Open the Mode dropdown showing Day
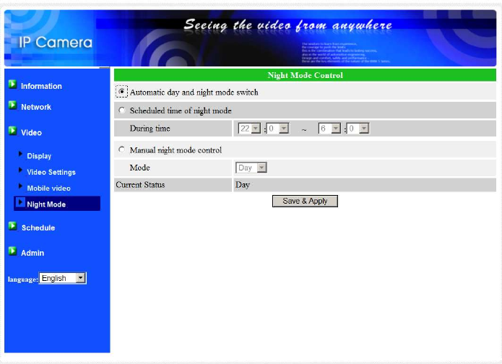The width and height of the screenshot is (502, 364). click(251, 168)
